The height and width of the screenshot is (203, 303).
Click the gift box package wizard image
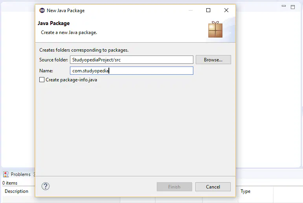pos(215,29)
